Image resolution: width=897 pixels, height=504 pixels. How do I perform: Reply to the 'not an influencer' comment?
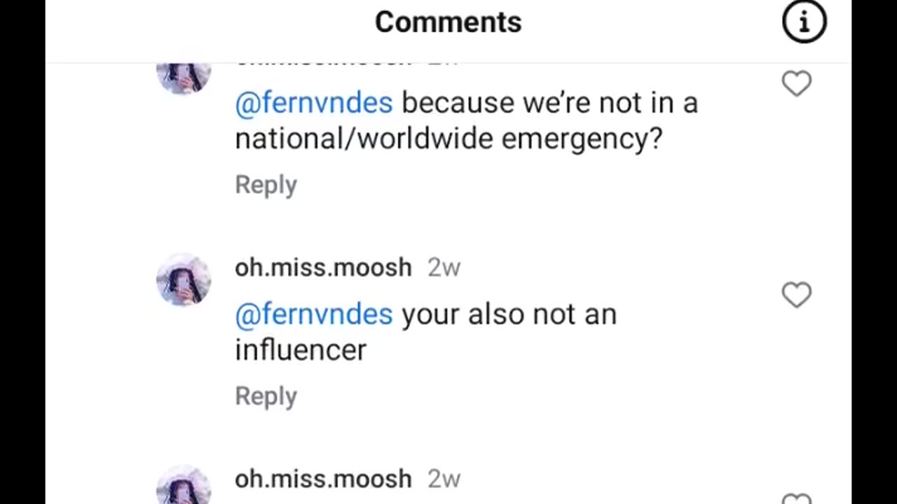pyautogui.click(x=266, y=396)
